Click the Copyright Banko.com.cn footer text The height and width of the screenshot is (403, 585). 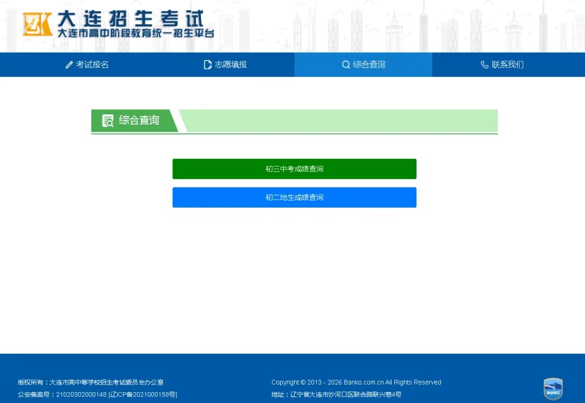coord(356,382)
